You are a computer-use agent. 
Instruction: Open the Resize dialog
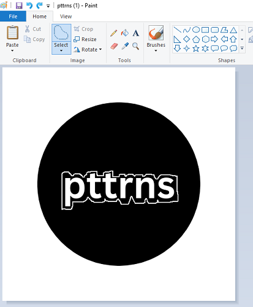point(85,39)
